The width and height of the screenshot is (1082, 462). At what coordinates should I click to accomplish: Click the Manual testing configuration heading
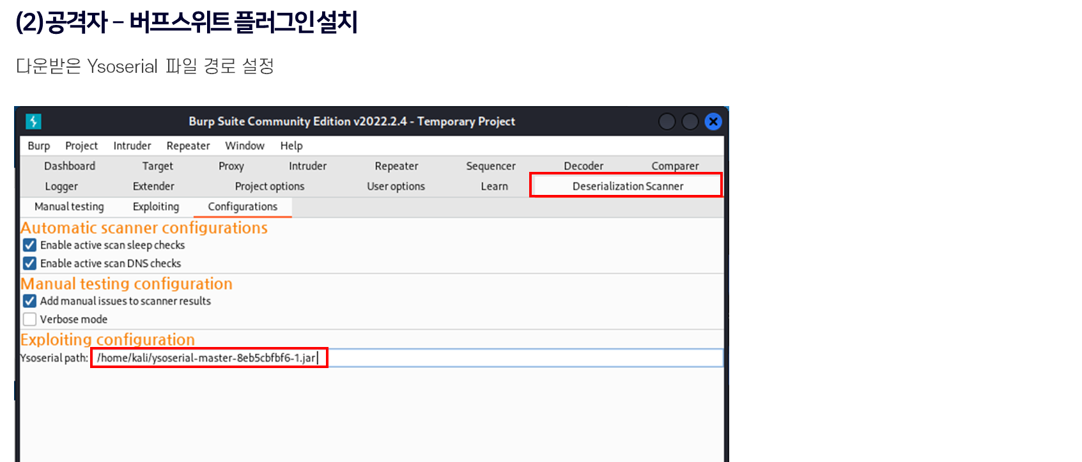click(x=127, y=284)
